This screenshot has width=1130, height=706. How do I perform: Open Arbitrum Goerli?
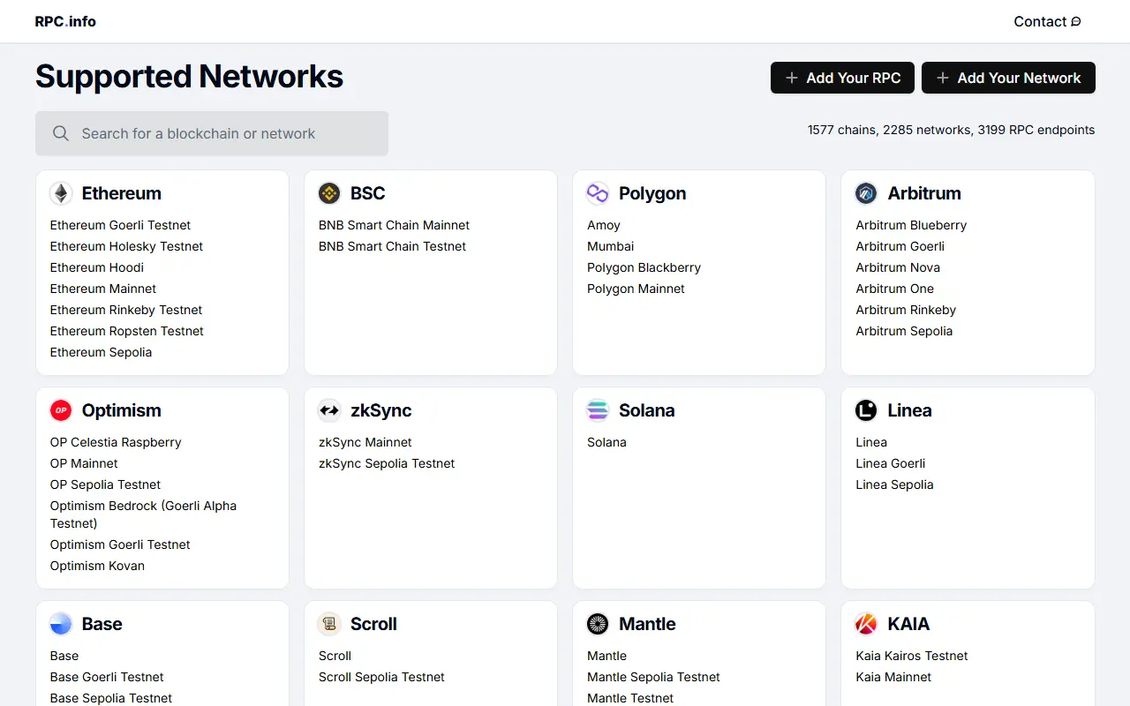click(900, 246)
